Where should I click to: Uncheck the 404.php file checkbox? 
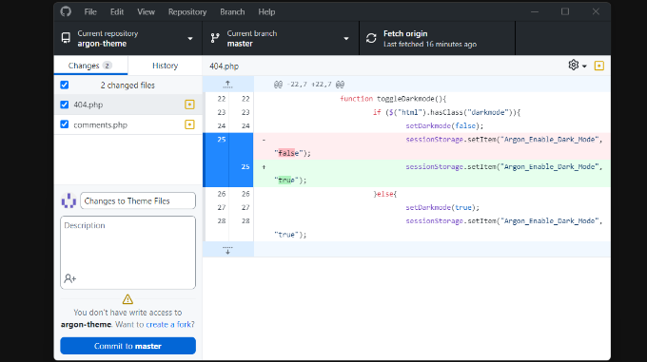[65, 105]
